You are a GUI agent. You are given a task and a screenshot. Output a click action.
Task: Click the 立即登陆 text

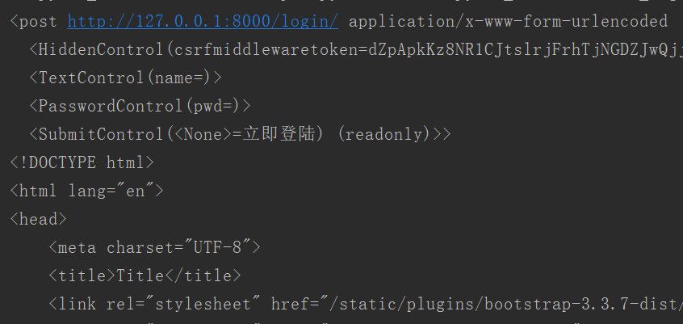coord(279,134)
